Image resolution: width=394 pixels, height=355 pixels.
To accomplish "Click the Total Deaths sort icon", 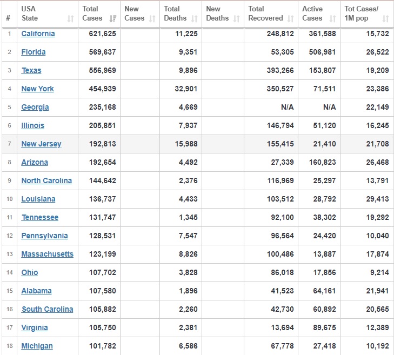I will 194,19.
